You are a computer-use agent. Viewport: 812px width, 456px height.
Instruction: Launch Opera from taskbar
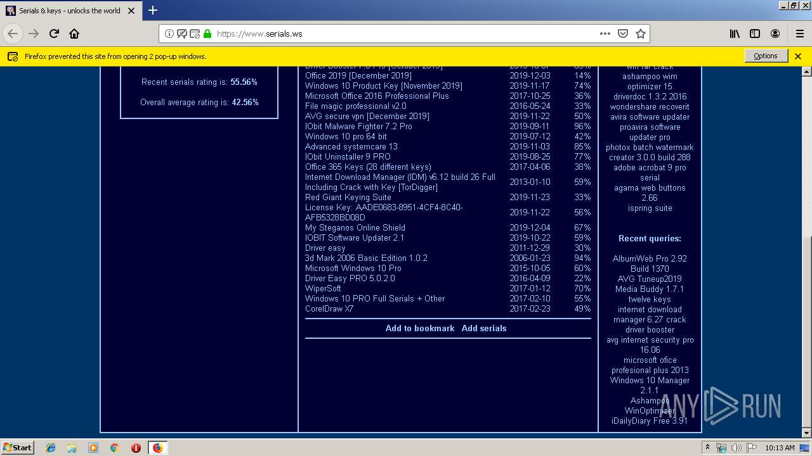point(136,448)
